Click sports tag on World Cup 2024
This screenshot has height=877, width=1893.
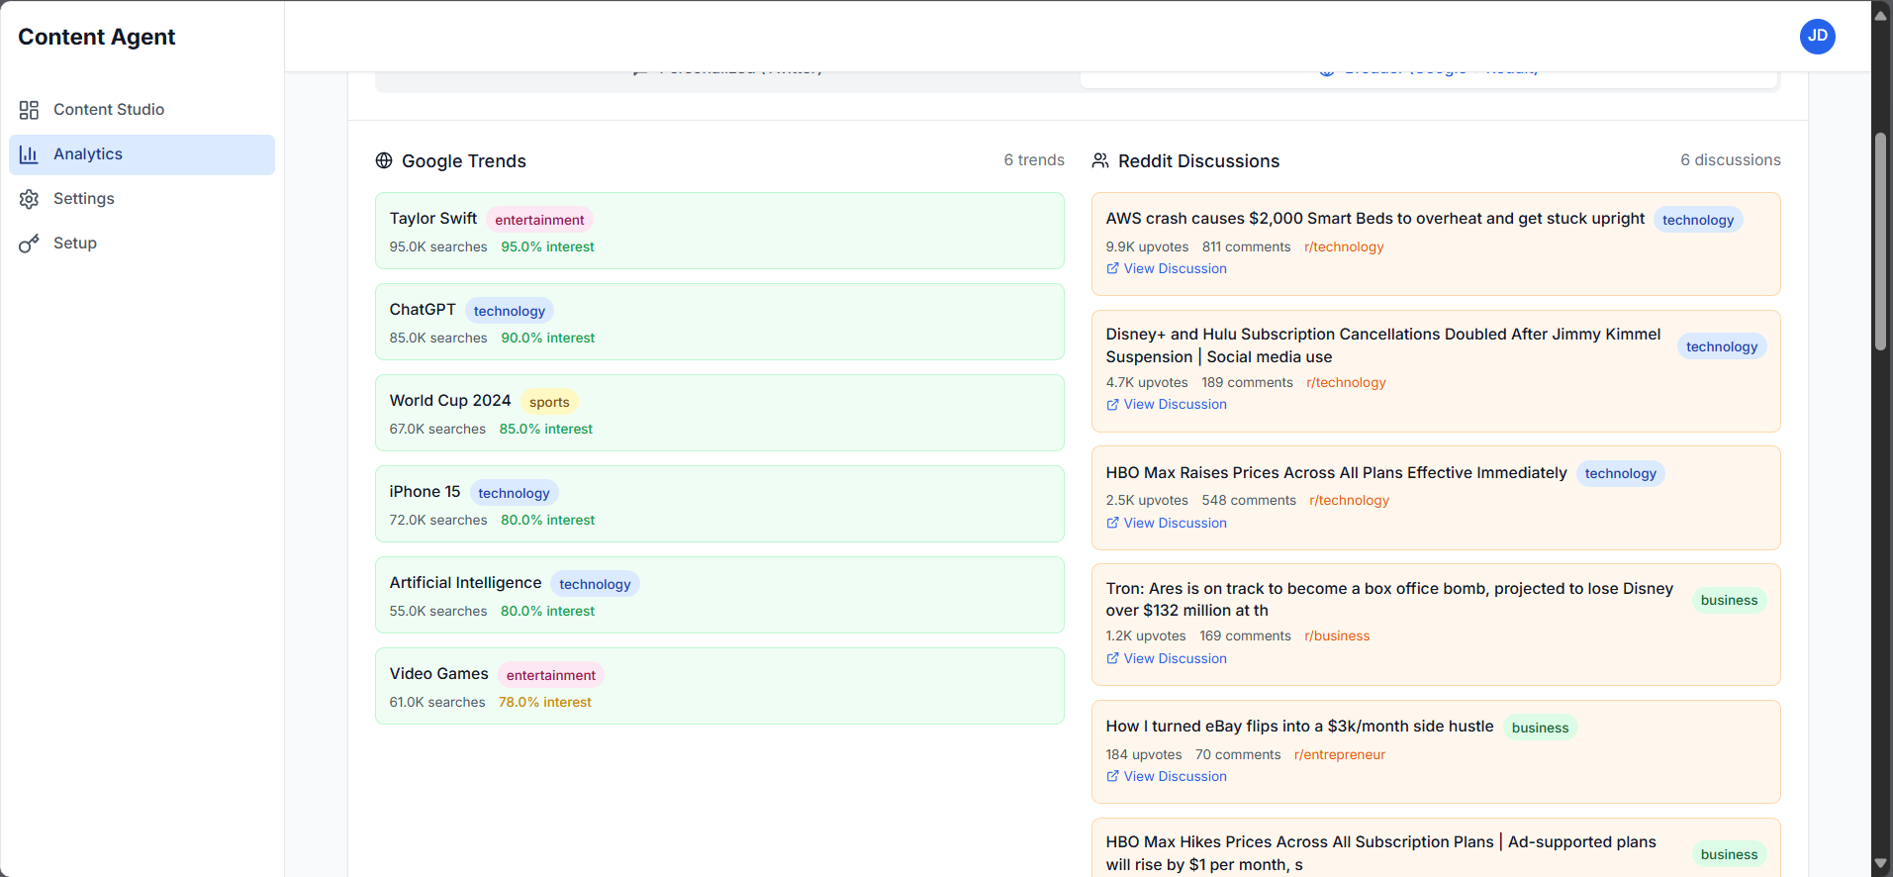pos(549,402)
